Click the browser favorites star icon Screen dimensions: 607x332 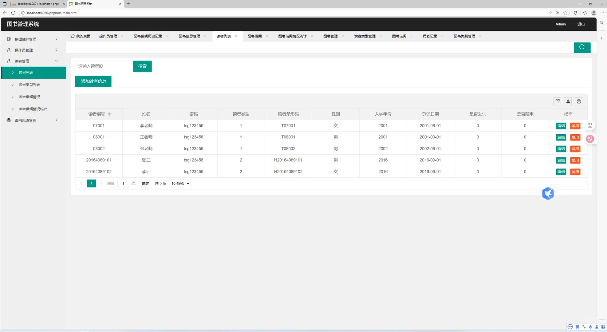[x=565, y=13]
